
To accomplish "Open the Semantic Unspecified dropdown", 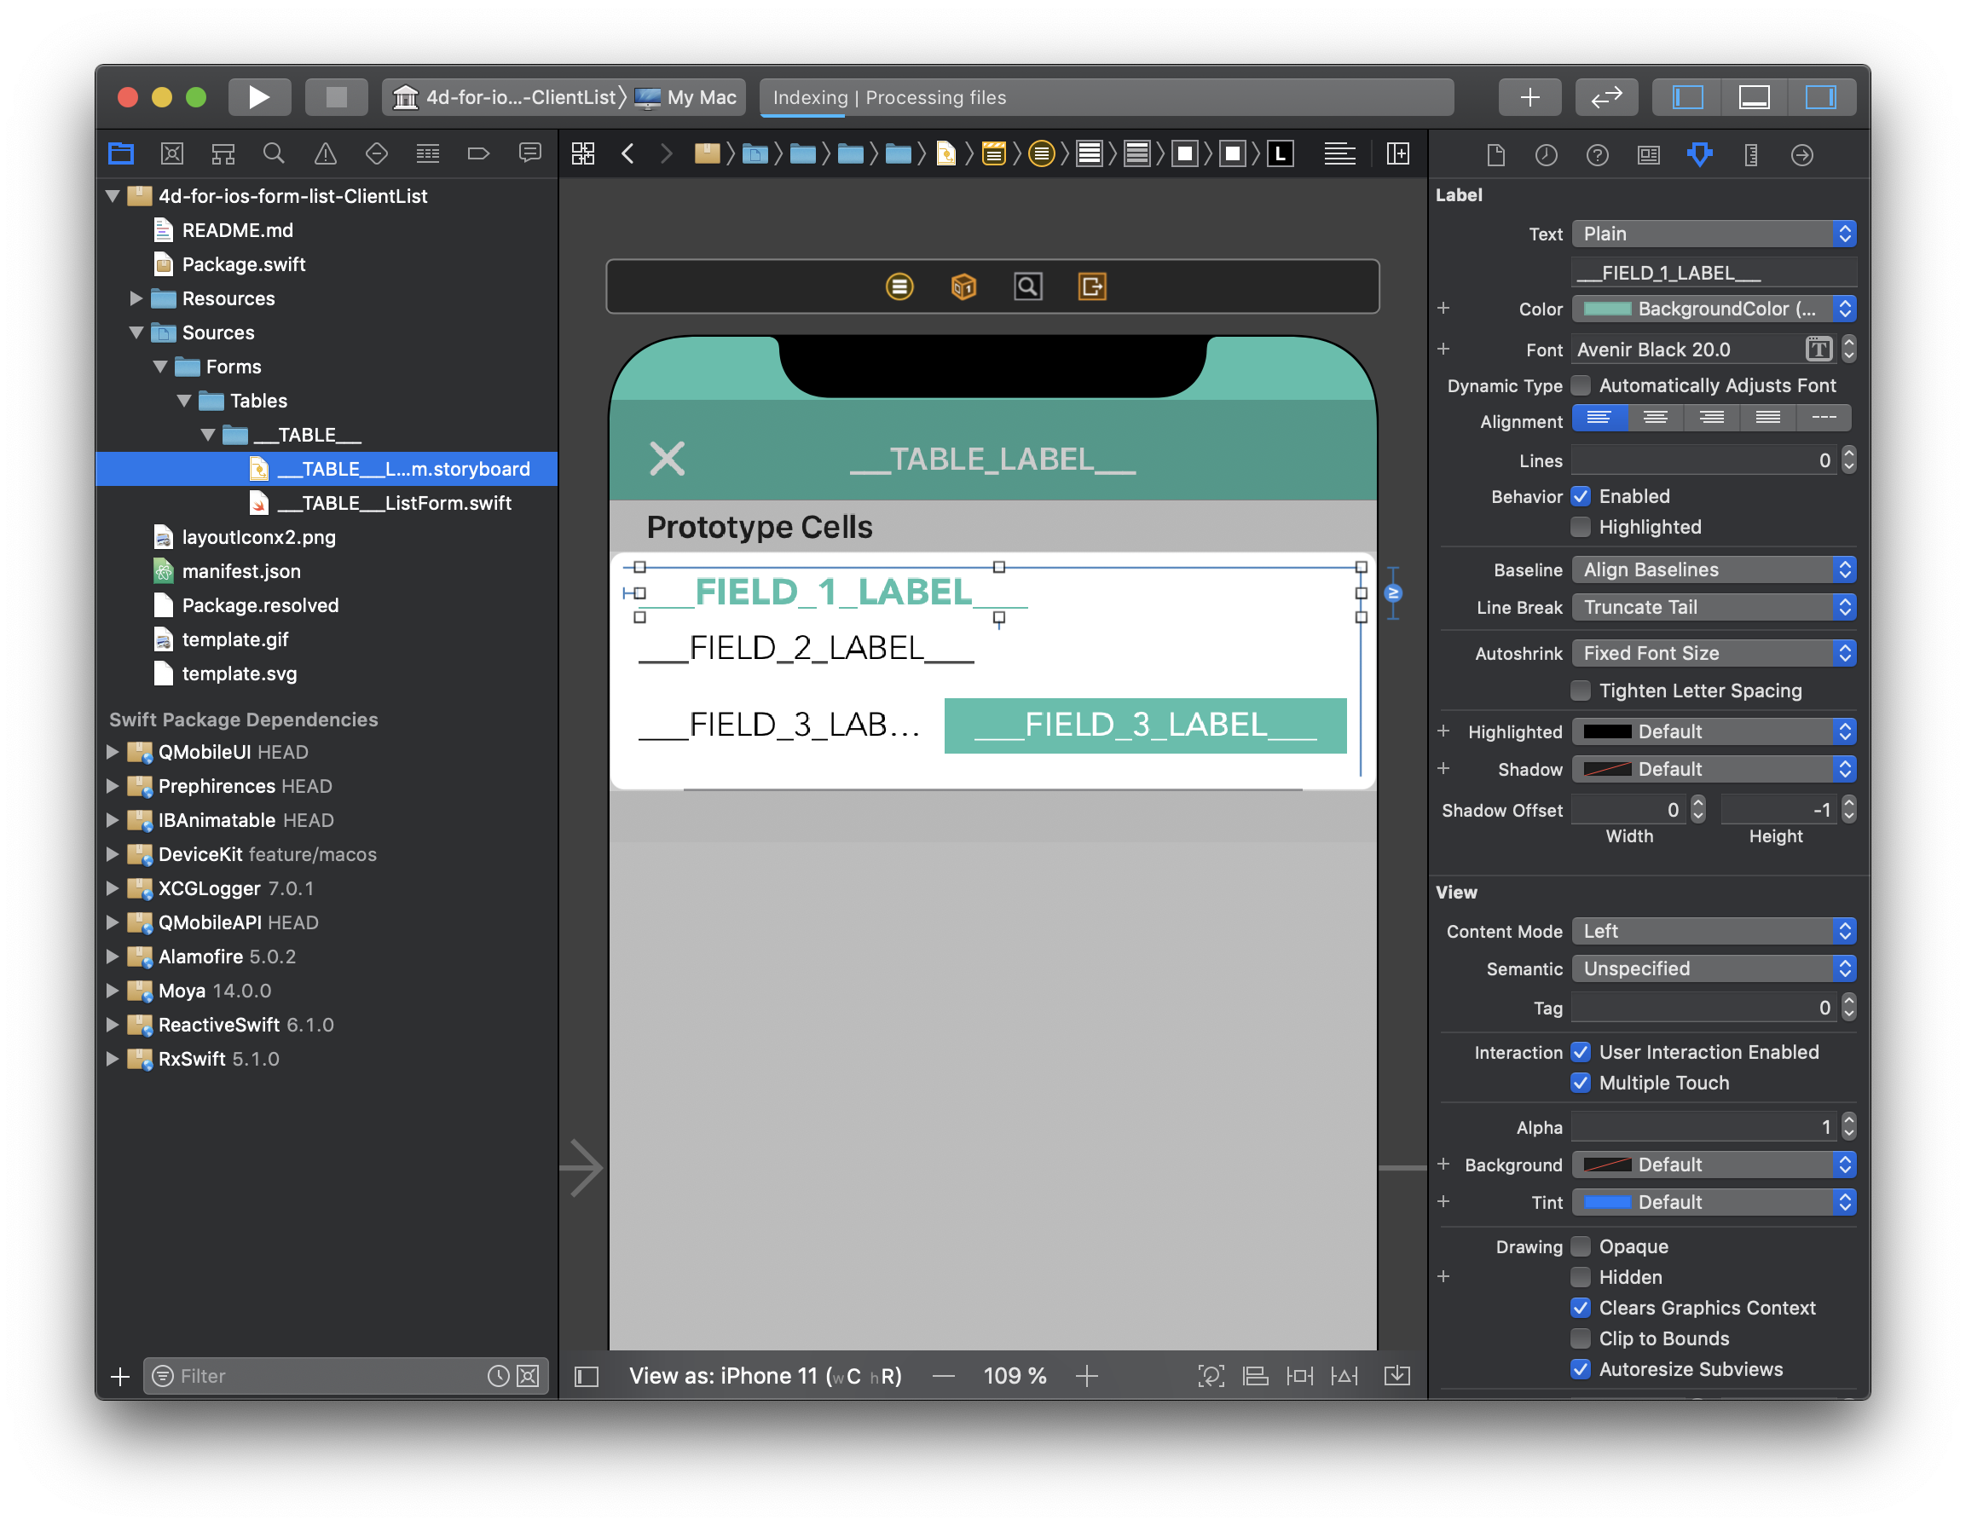I will pyautogui.click(x=1713, y=968).
